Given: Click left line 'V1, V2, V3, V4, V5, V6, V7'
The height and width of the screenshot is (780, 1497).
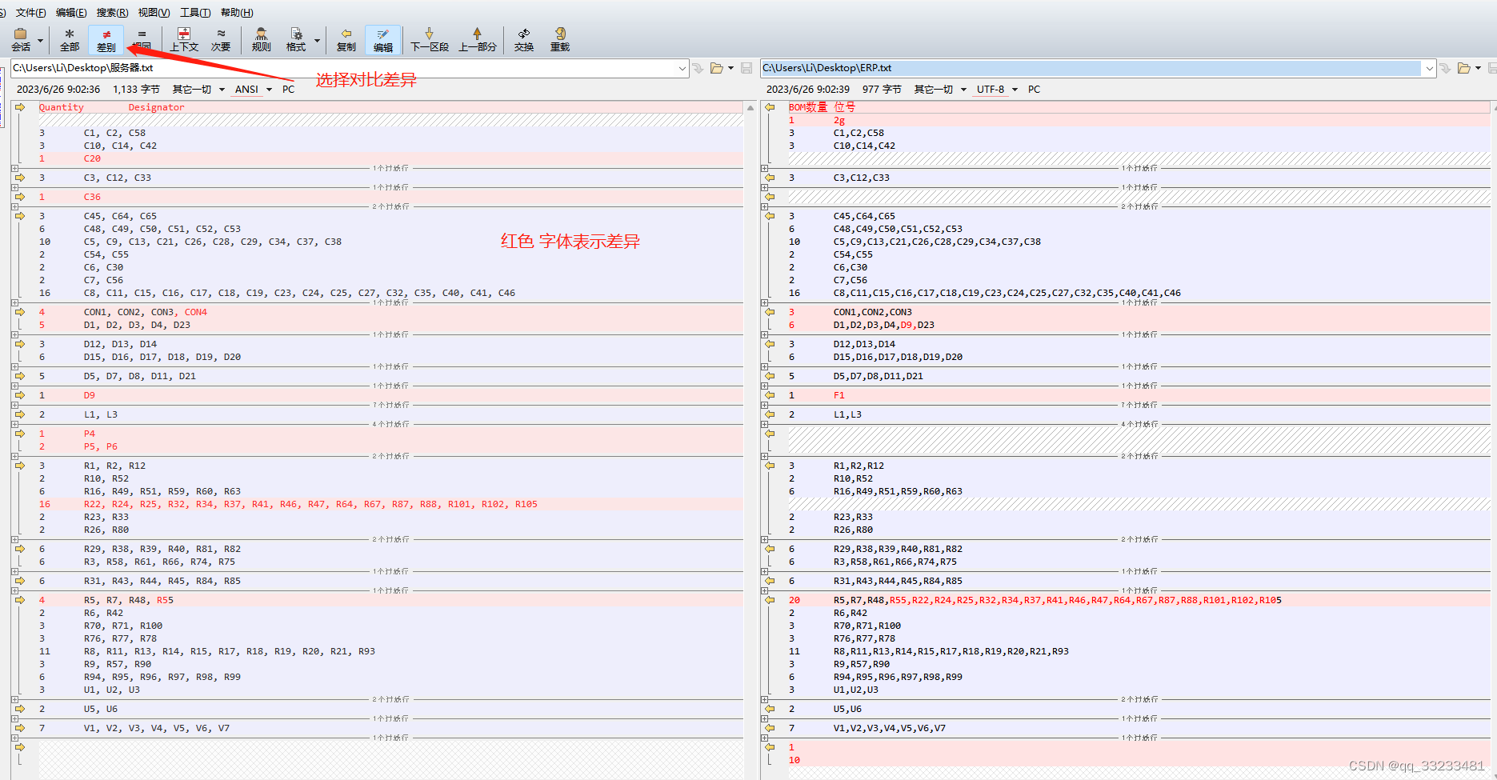Looking at the screenshot, I should coord(390,728).
